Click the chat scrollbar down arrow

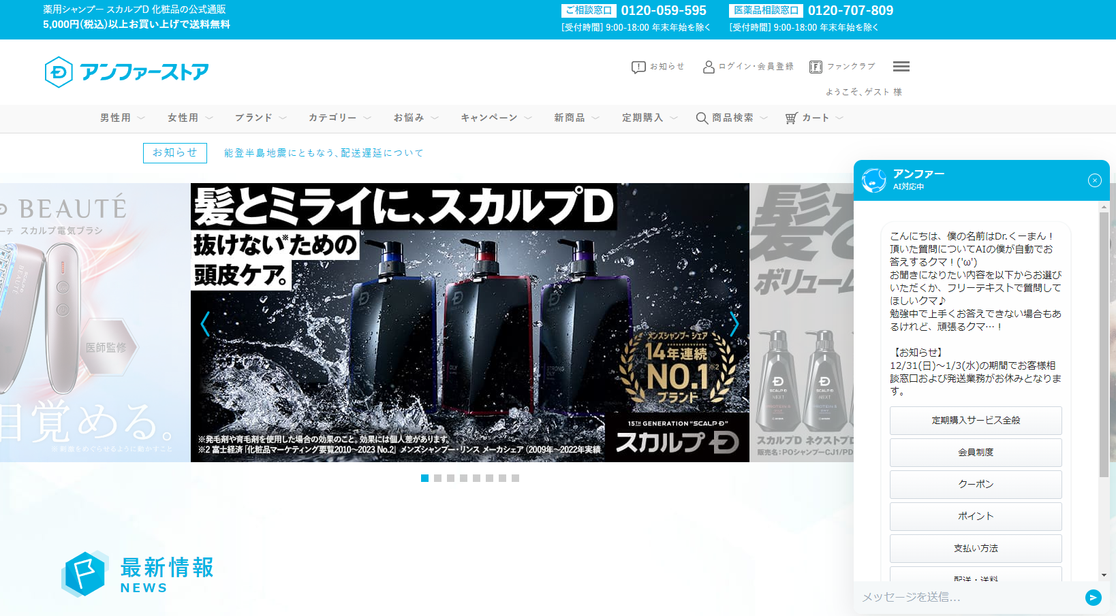point(1104,576)
